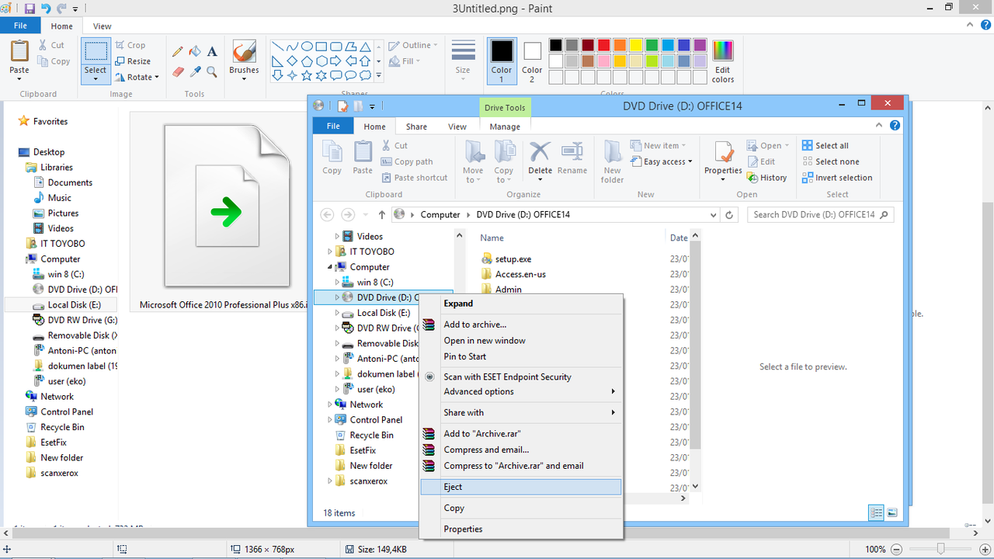Click Undo in Paint quick access toolbar
Screen dimensions: 994x559
coord(46,9)
